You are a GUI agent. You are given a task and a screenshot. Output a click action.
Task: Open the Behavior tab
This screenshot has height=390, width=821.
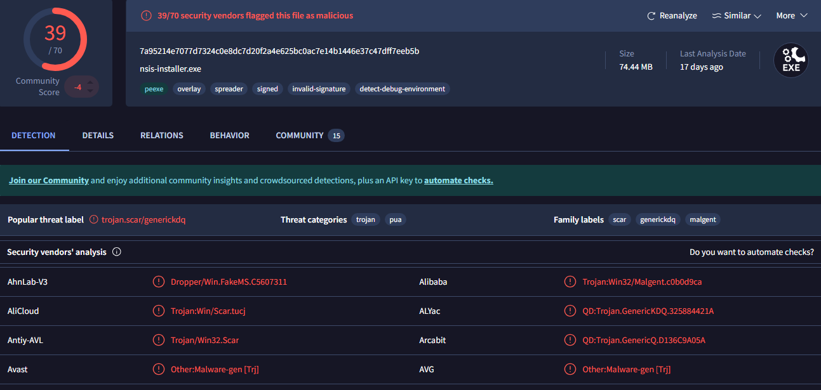229,135
